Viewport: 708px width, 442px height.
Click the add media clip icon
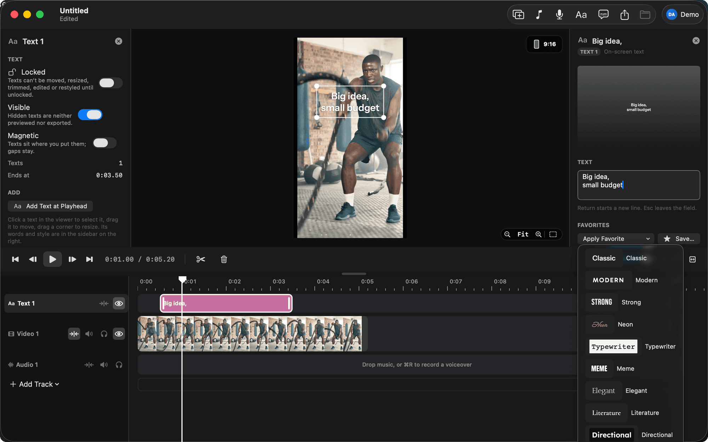[518, 14]
